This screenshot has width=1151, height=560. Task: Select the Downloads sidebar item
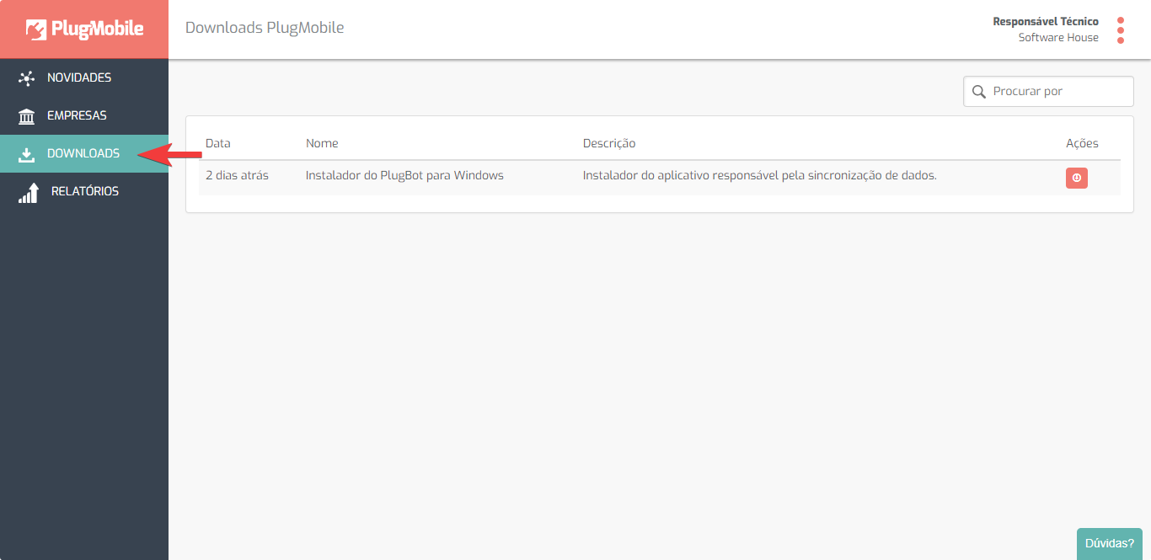pyautogui.click(x=84, y=153)
